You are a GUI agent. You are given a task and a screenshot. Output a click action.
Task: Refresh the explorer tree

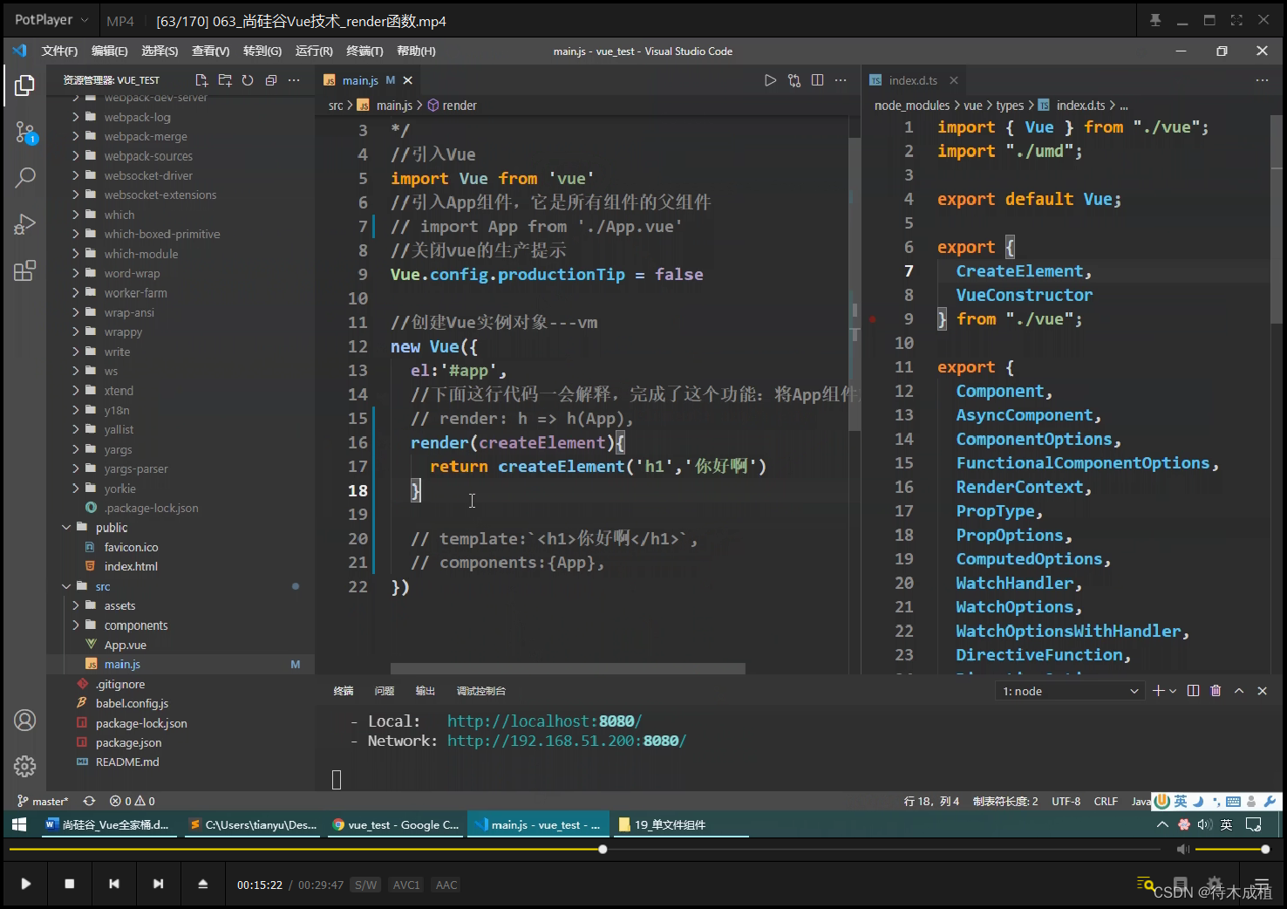pos(248,80)
